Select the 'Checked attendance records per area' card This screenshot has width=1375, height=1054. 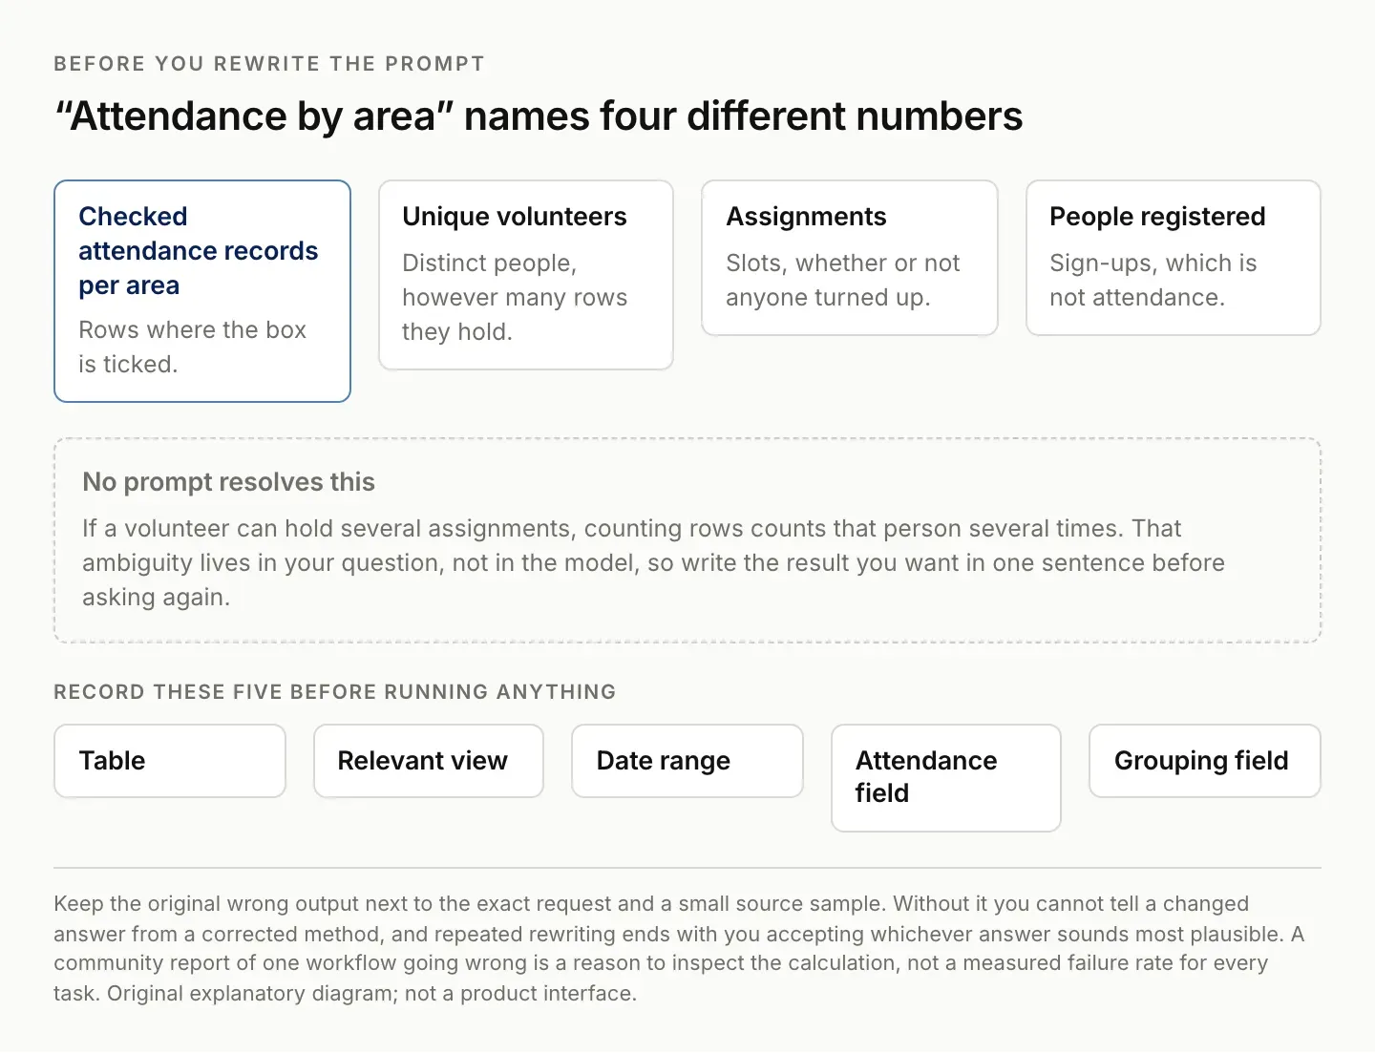pyautogui.click(x=202, y=291)
